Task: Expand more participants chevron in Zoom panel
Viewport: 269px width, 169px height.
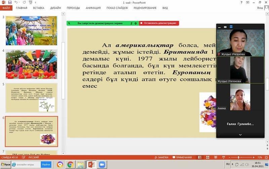Action: [x=240, y=135]
